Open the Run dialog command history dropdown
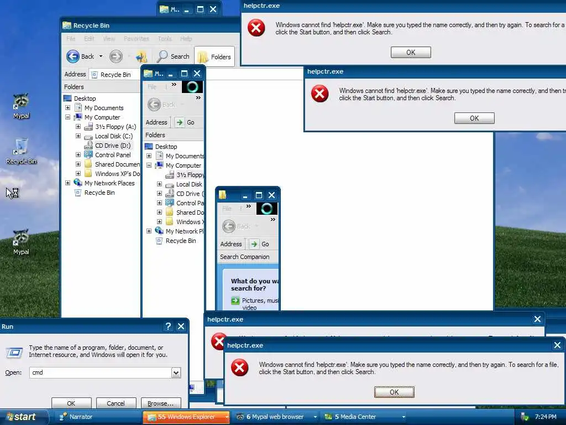The height and width of the screenshot is (425, 566). coord(176,372)
